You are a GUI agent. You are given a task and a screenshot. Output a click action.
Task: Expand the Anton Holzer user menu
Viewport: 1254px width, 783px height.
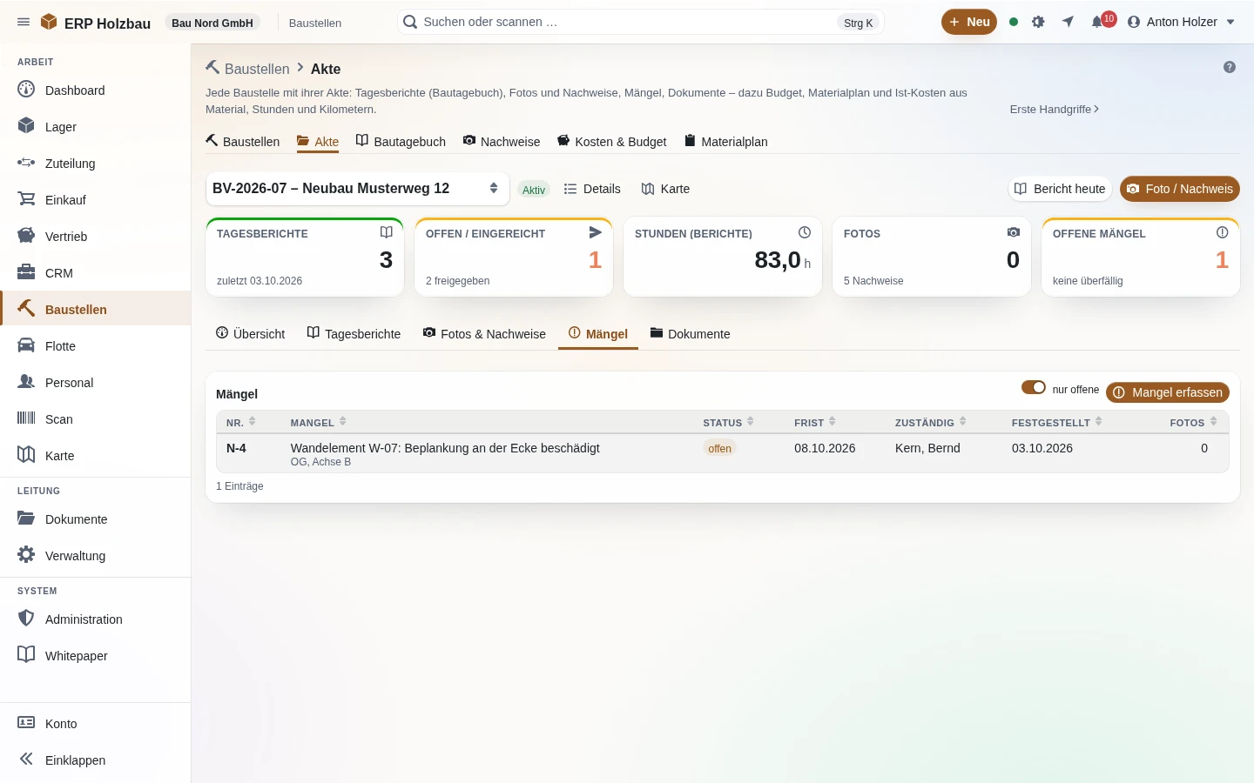tap(1181, 22)
